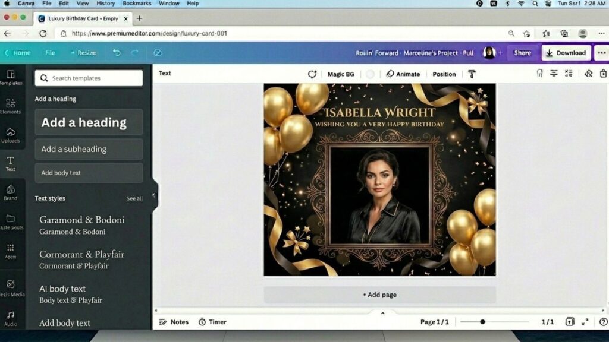Click the text alignment icon in toolbar
The image size is (609, 342).
coord(554,73)
